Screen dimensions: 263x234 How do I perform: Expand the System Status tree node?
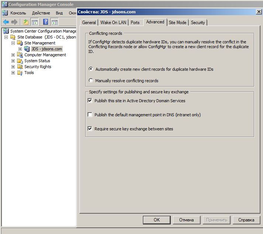point(13,61)
